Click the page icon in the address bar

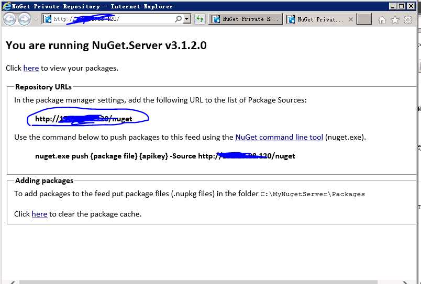[x=48, y=19]
